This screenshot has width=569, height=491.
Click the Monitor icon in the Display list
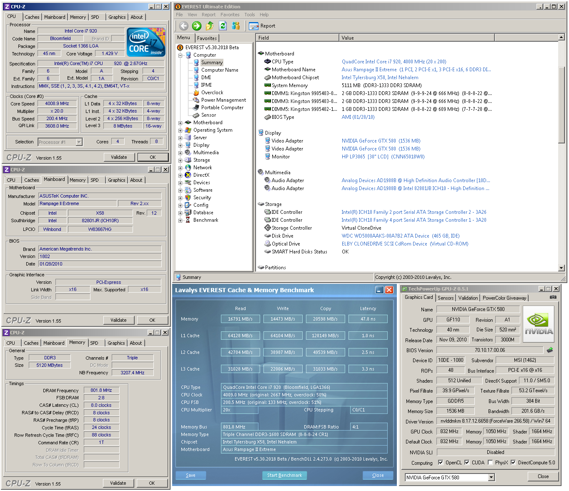point(268,156)
